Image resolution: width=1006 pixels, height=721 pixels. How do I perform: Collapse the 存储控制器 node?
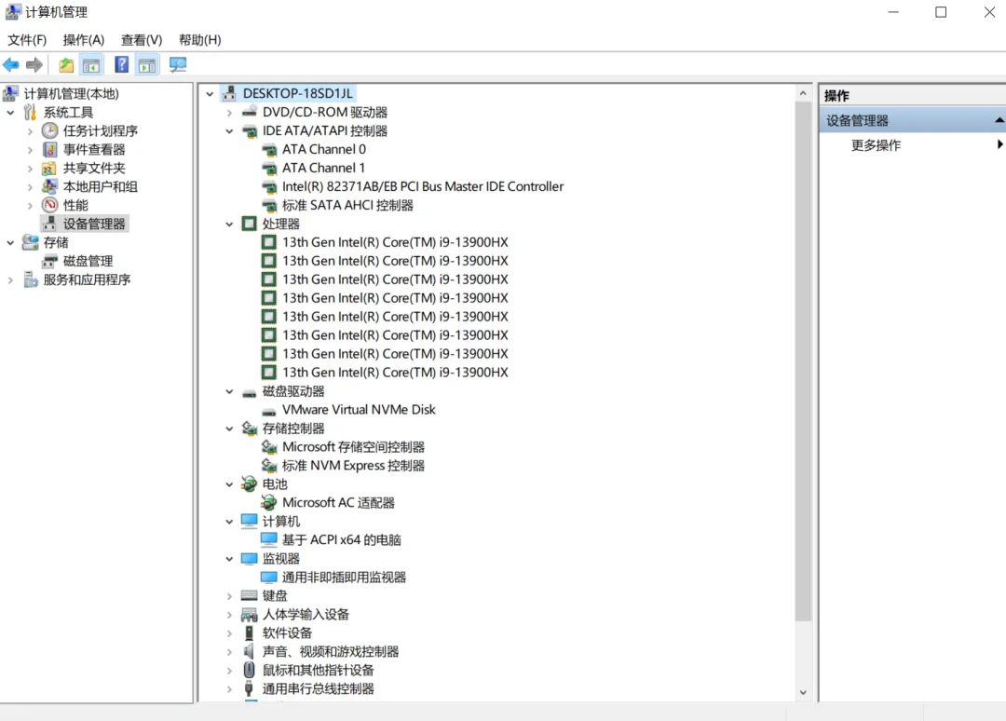(x=230, y=429)
